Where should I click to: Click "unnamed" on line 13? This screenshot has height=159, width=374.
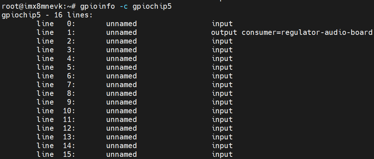point(122,137)
